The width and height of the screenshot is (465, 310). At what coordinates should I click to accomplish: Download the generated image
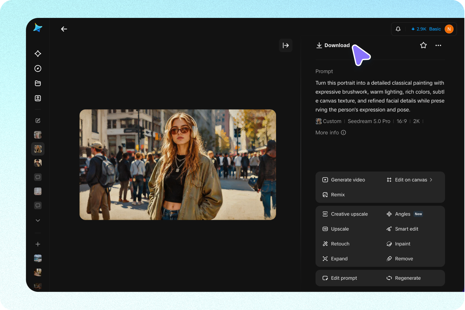(333, 45)
